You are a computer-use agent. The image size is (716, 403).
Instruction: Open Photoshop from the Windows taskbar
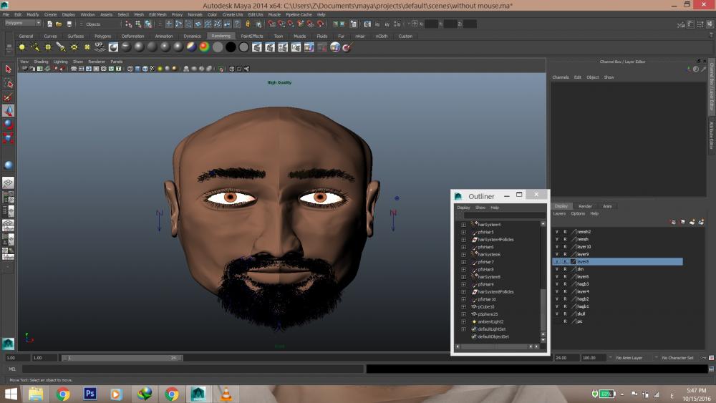point(90,394)
